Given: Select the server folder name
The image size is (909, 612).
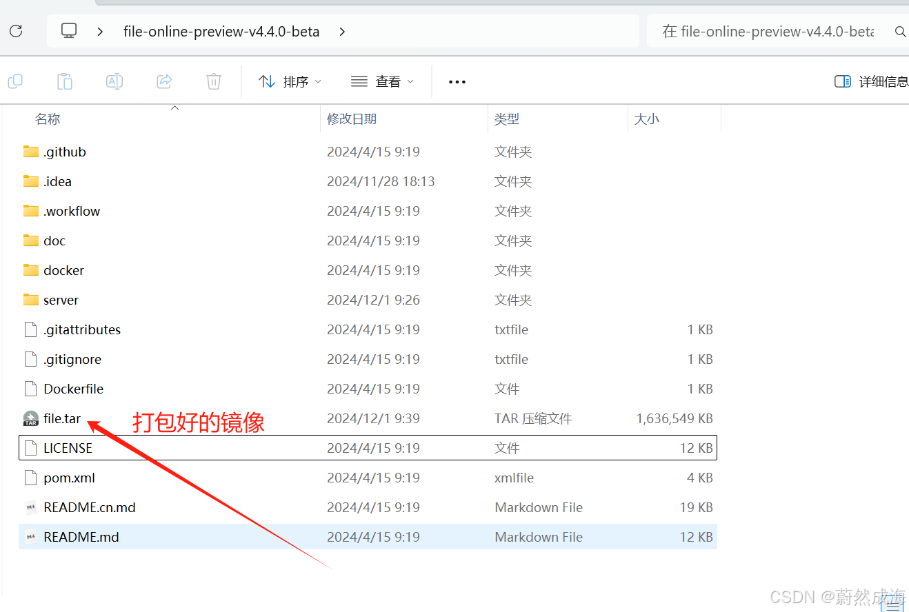Looking at the screenshot, I should click(x=61, y=300).
